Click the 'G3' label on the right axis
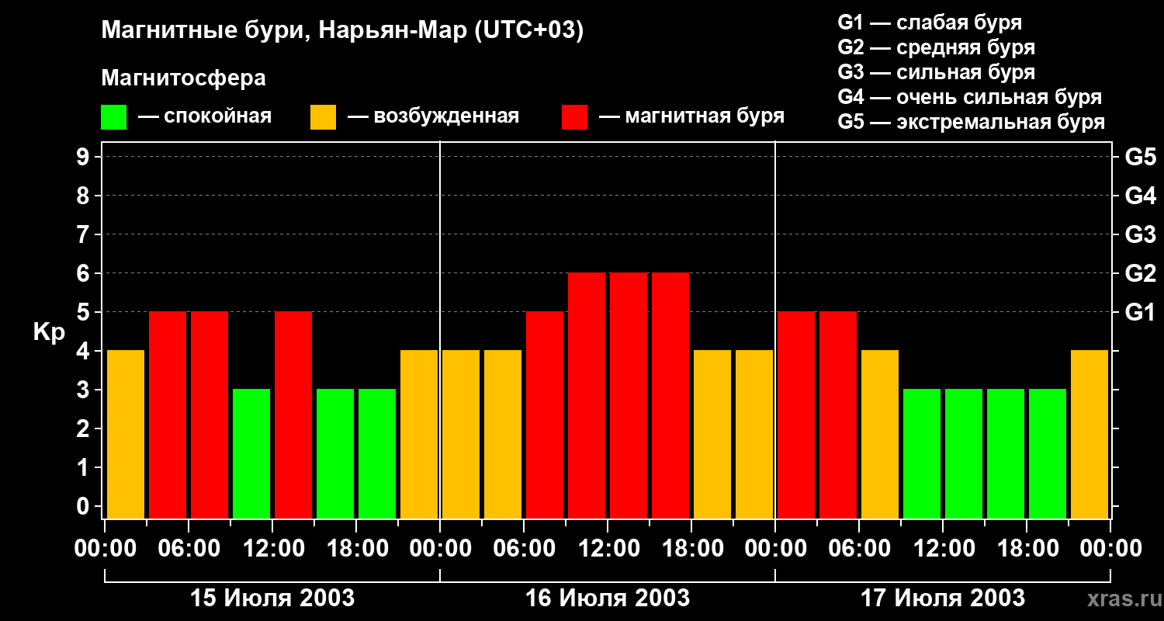 click(1140, 234)
